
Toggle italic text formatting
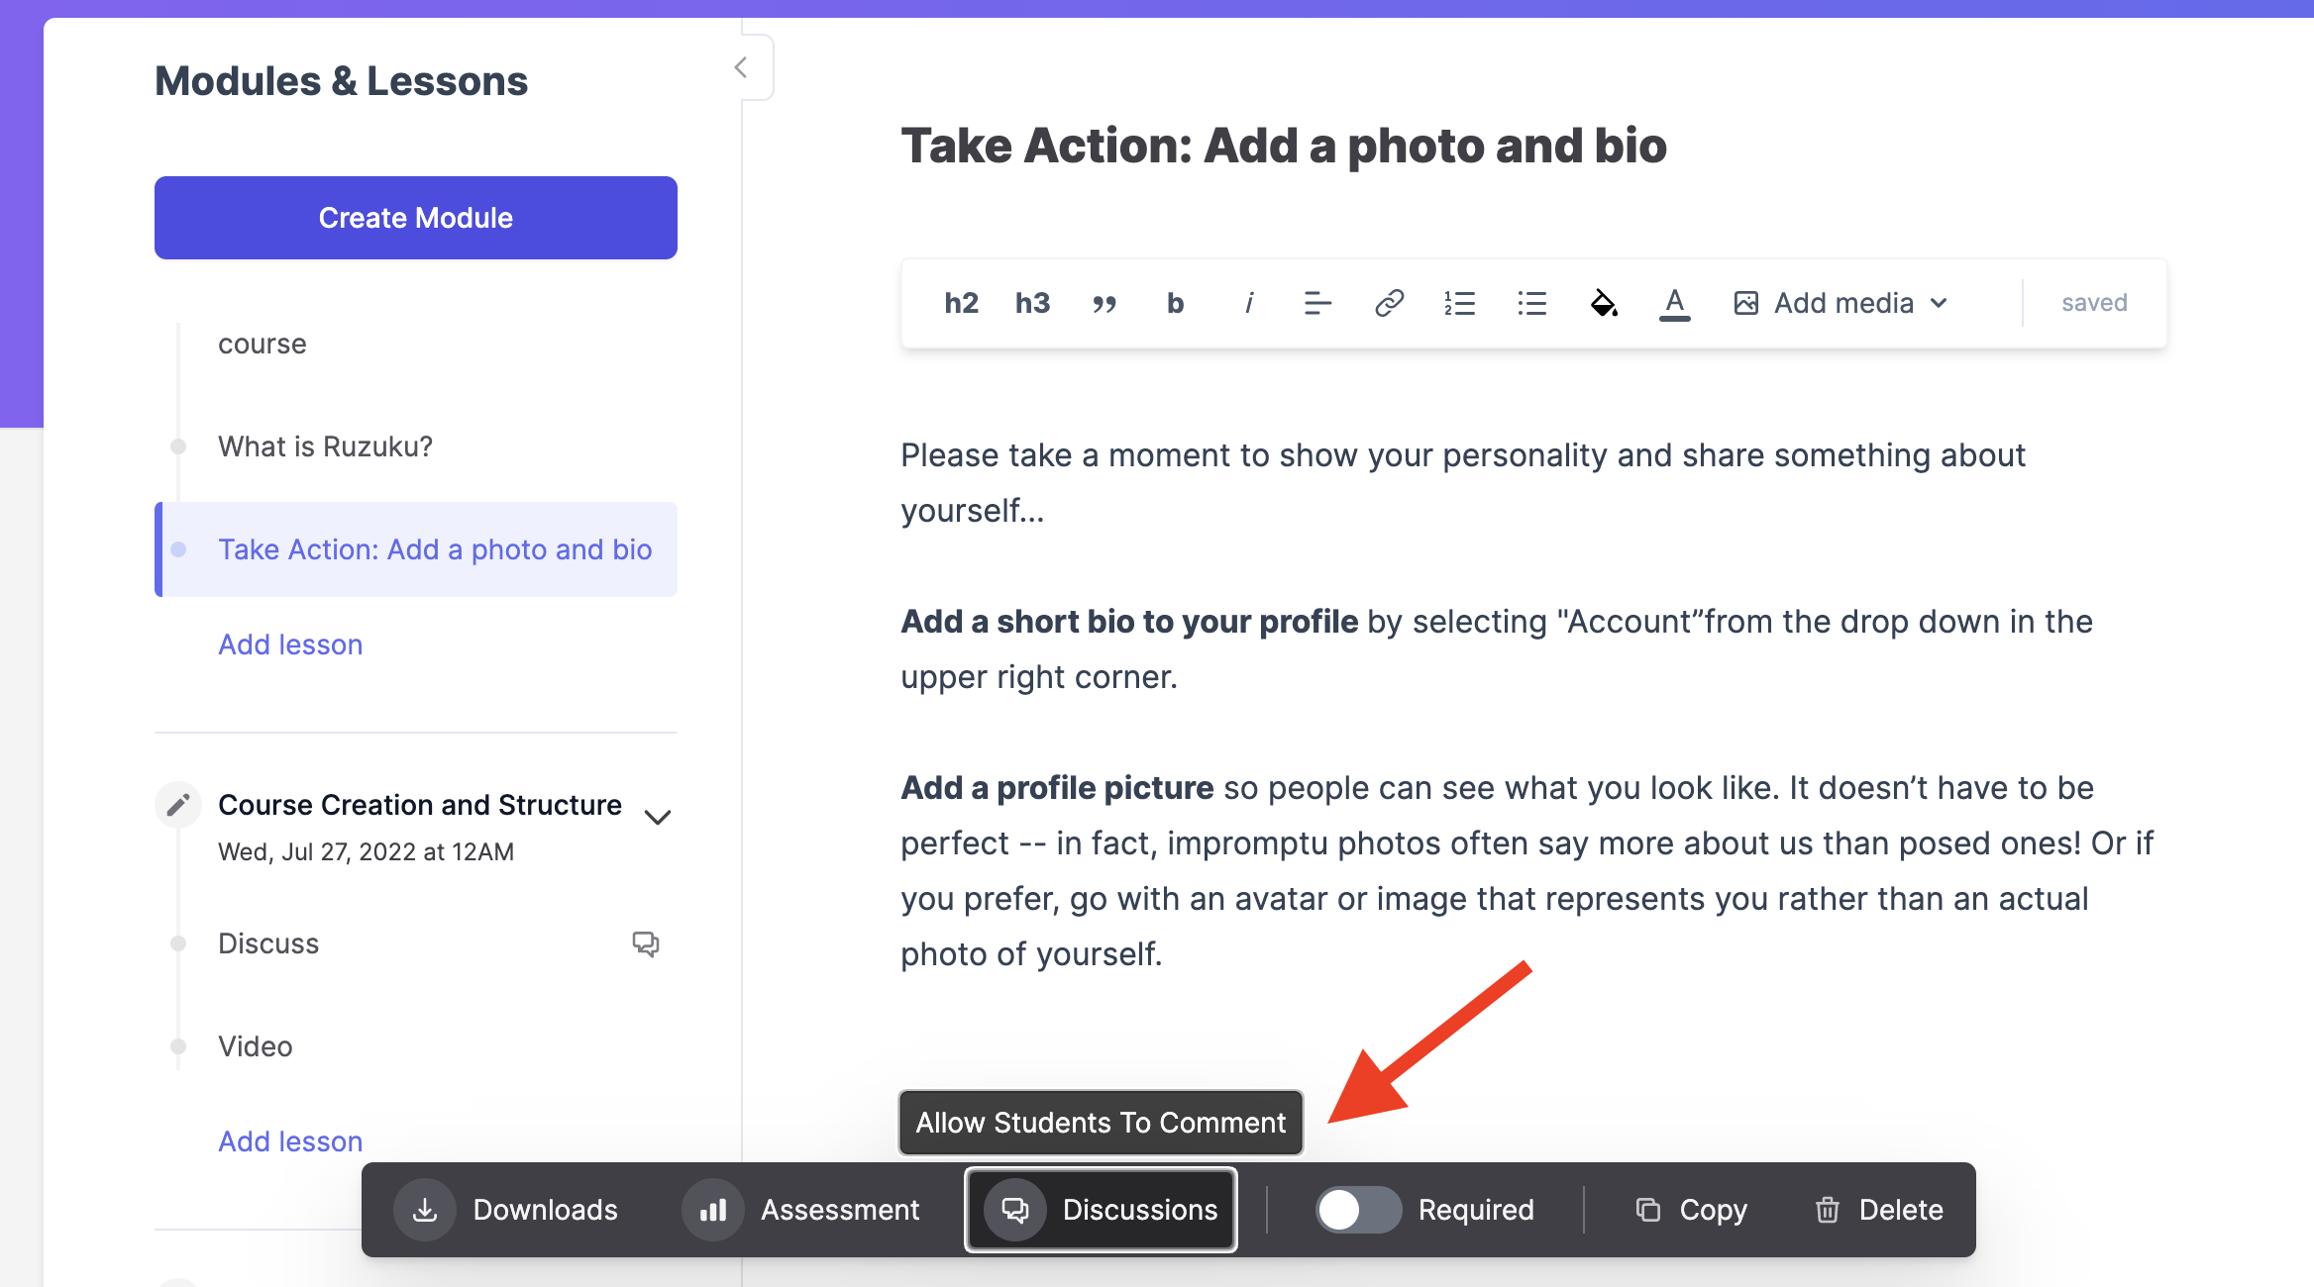click(1248, 303)
